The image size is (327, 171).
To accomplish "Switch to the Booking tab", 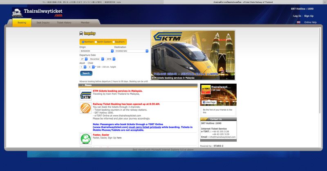I will coord(22,22).
